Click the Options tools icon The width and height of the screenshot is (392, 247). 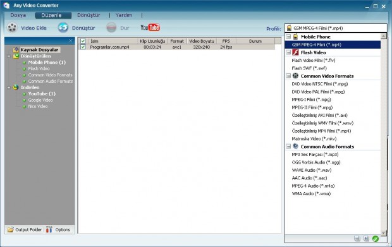[49, 229]
